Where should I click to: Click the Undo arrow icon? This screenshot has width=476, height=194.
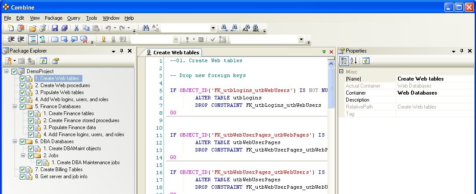click(x=108, y=28)
